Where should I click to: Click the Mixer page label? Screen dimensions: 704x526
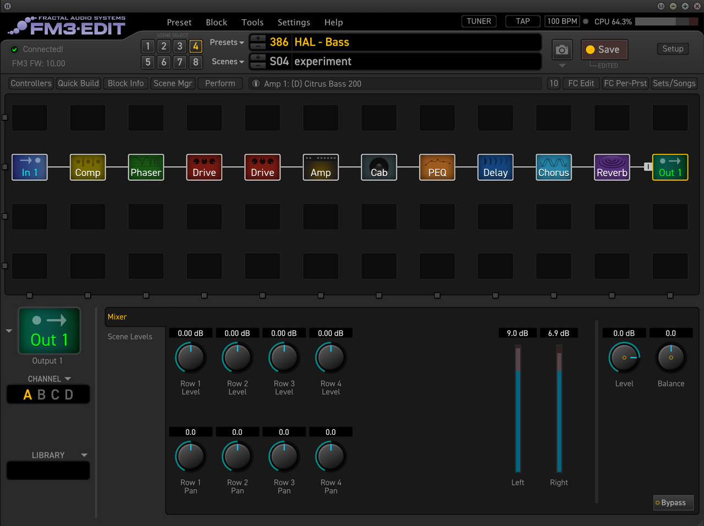117,317
